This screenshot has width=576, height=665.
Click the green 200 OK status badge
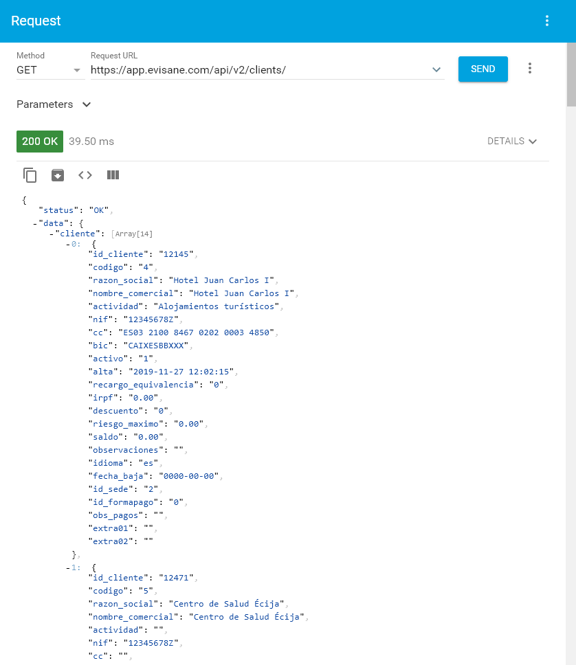point(40,141)
